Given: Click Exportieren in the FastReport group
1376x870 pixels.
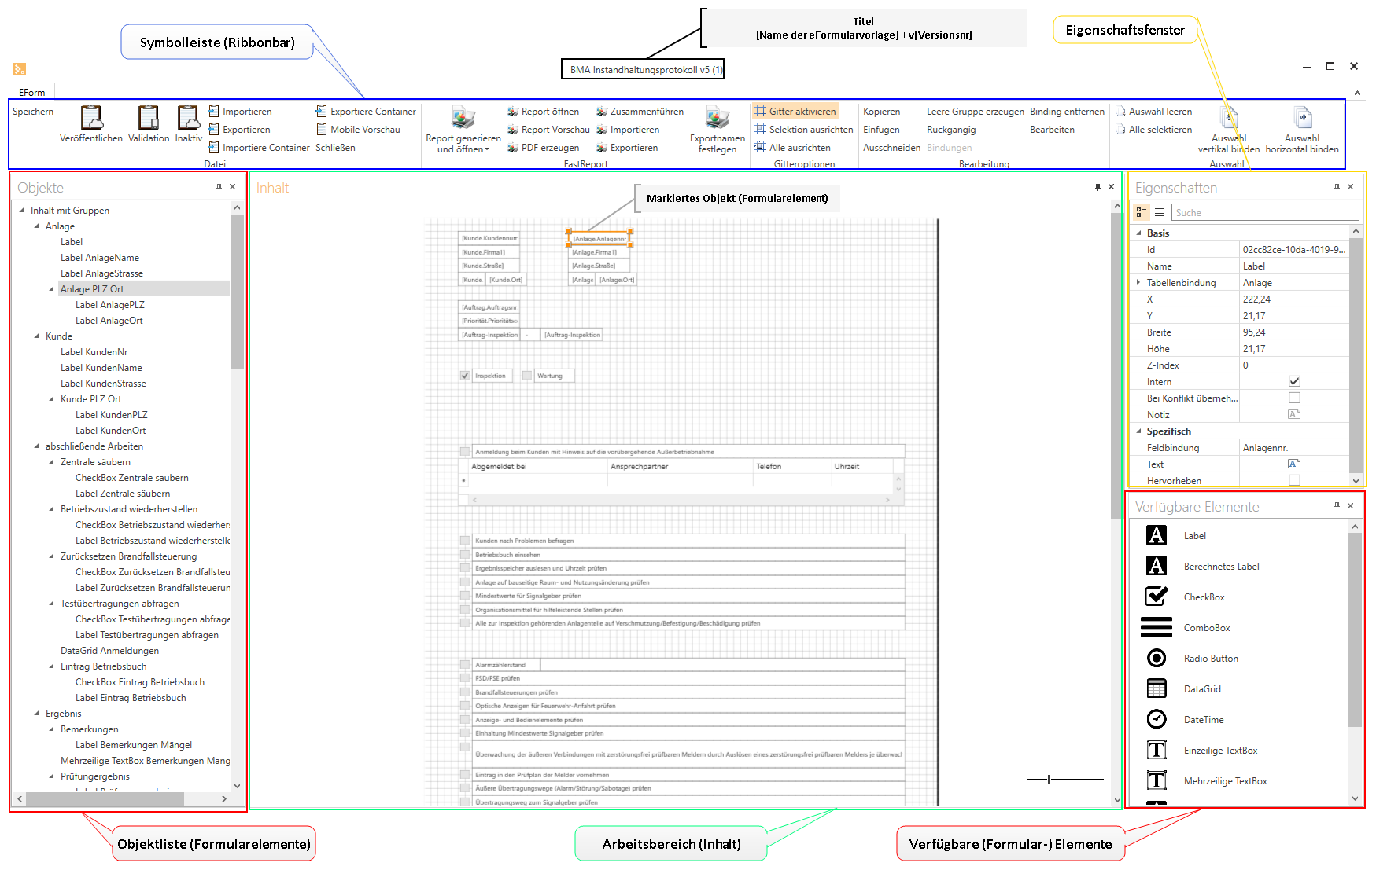Looking at the screenshot, I should pos(627,148).
